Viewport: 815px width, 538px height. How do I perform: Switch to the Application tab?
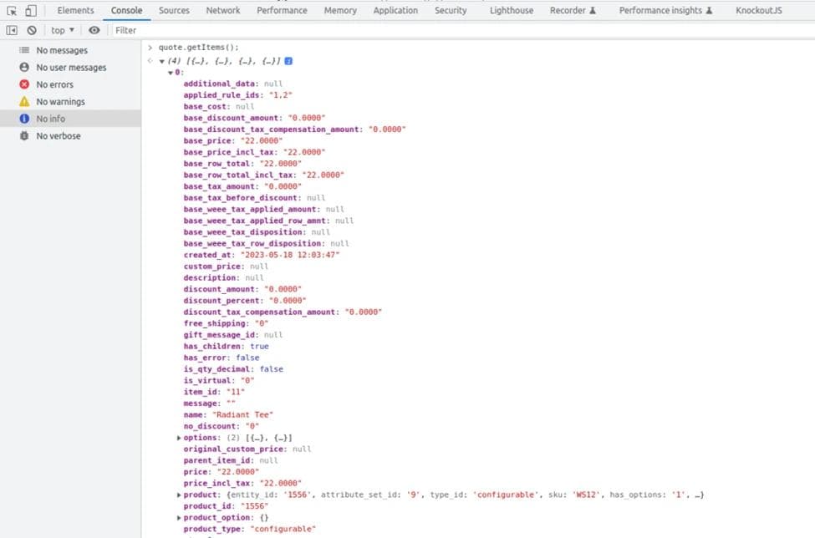(395, 10)
